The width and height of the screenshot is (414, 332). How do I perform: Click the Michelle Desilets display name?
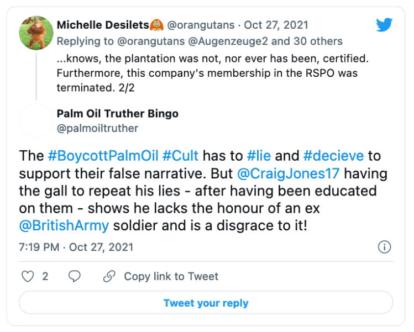click(x=103, y=25)
